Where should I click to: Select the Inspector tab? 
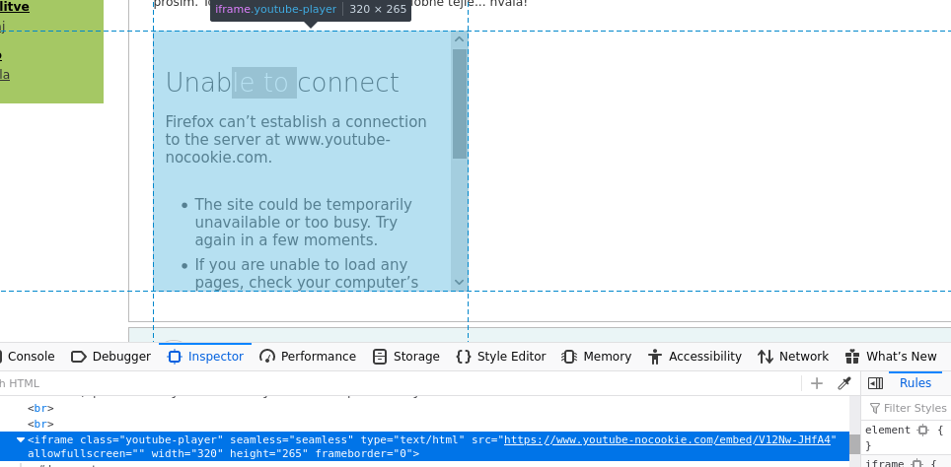[x=205, y=357]
